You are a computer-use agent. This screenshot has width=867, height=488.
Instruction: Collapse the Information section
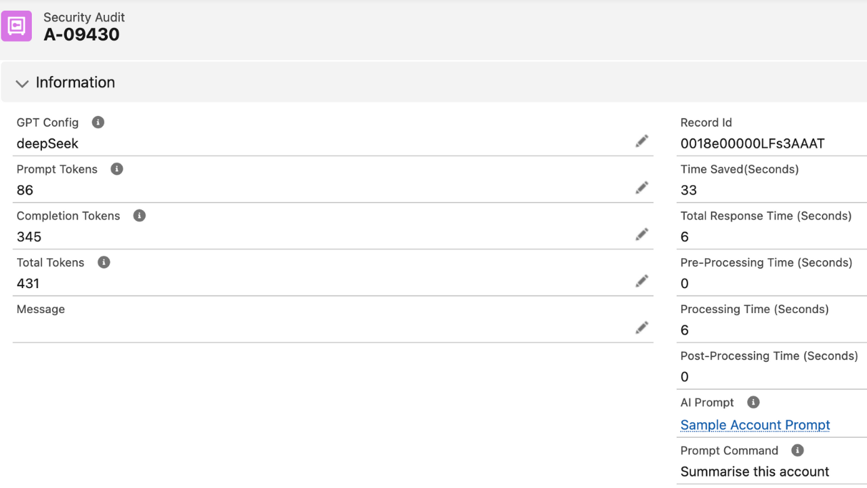tap(22, 83)
